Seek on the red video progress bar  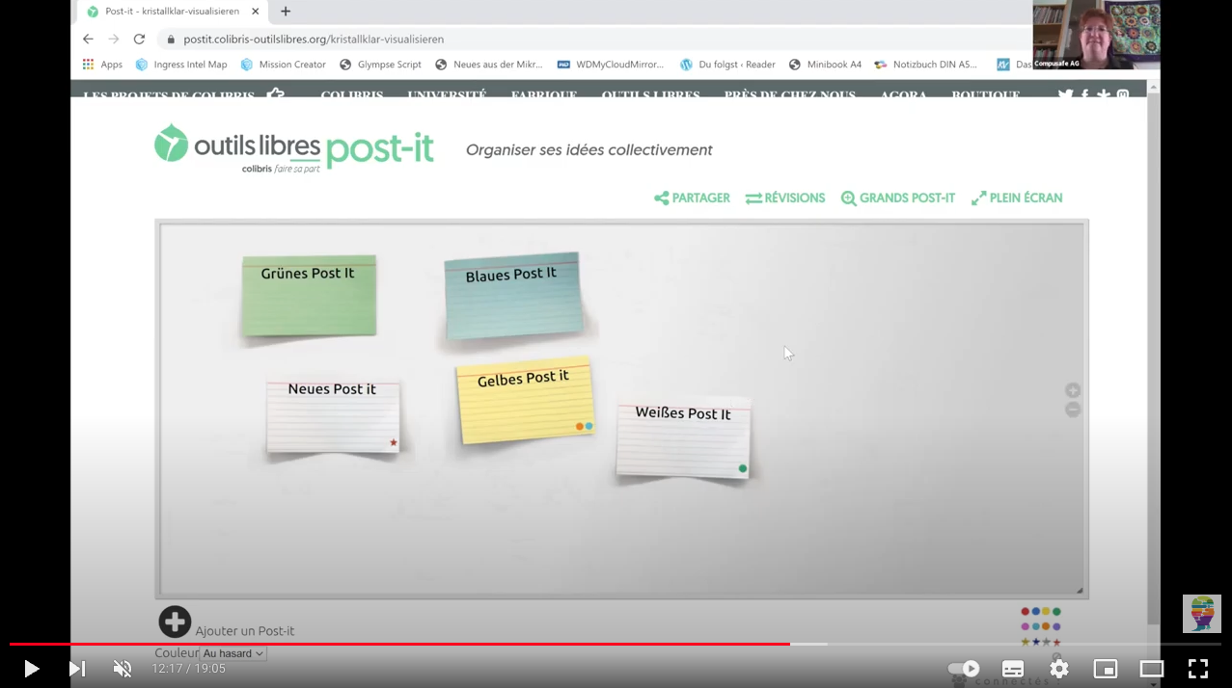point(399,644)
